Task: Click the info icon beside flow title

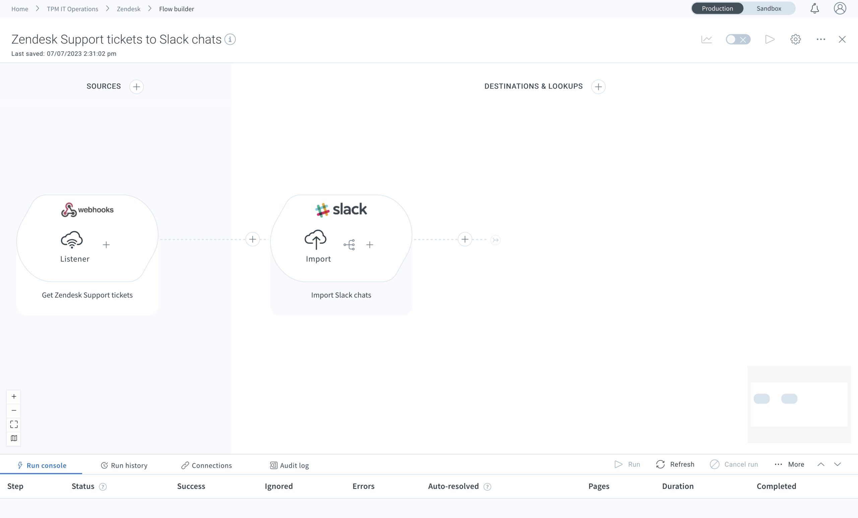Action: click(230, 39)
